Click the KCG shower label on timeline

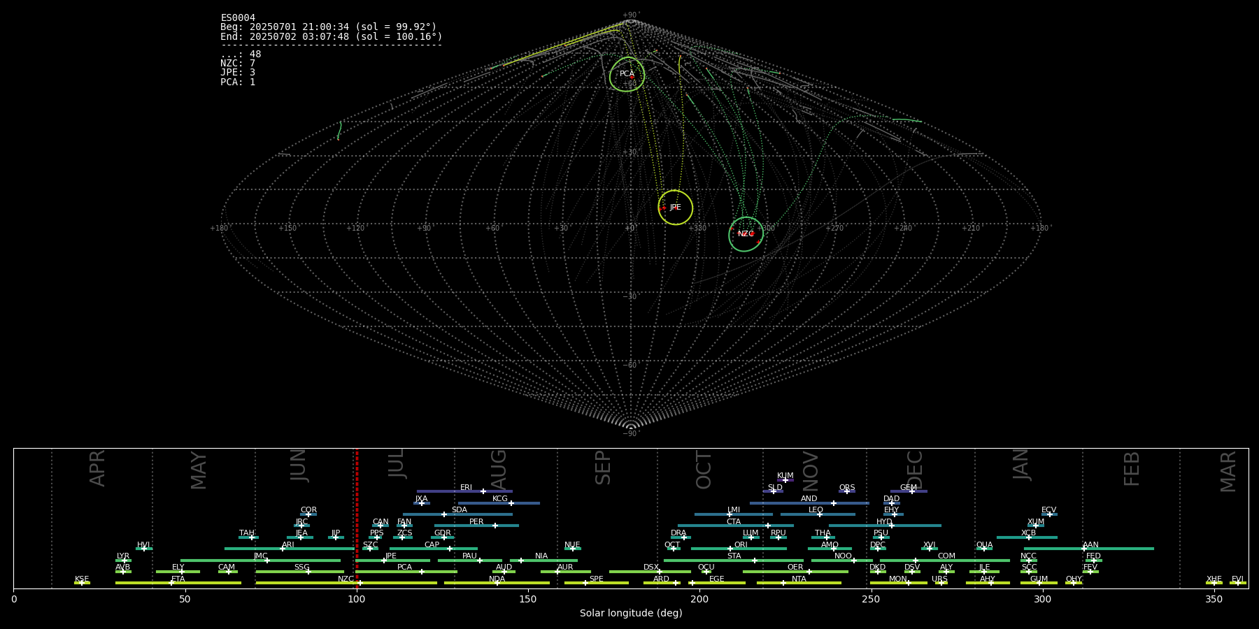[x=500, y=499]
